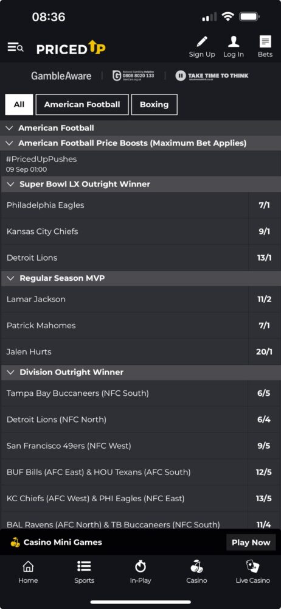Select the All filter tab
281x609 pixels.
[19, 105]
